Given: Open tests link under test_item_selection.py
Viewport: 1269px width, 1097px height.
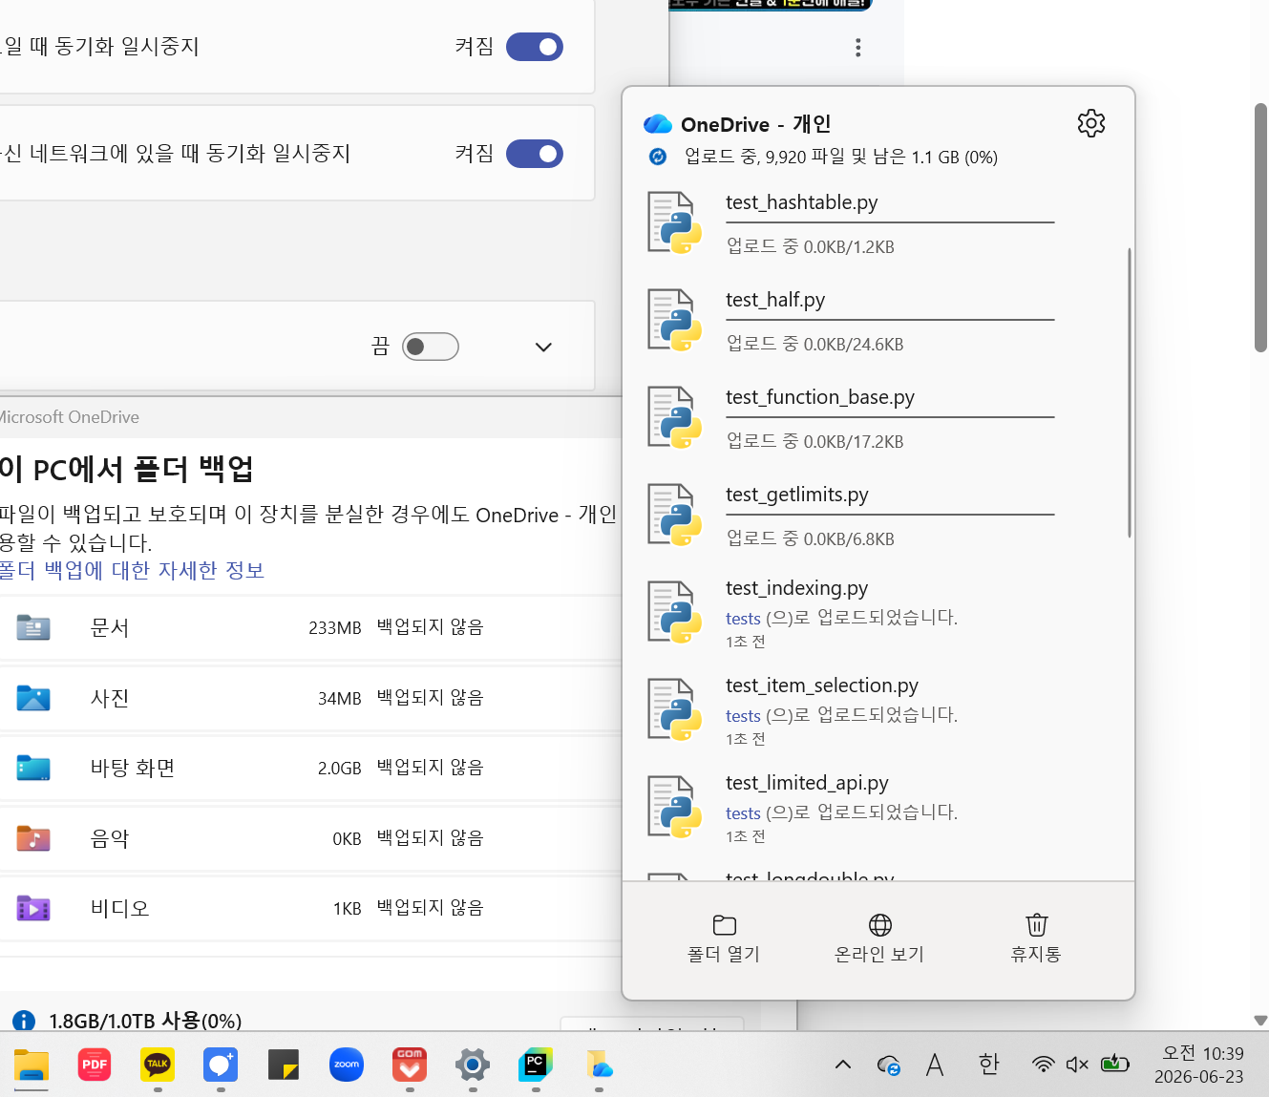Looking at the screenshot, I should (743, 715).
